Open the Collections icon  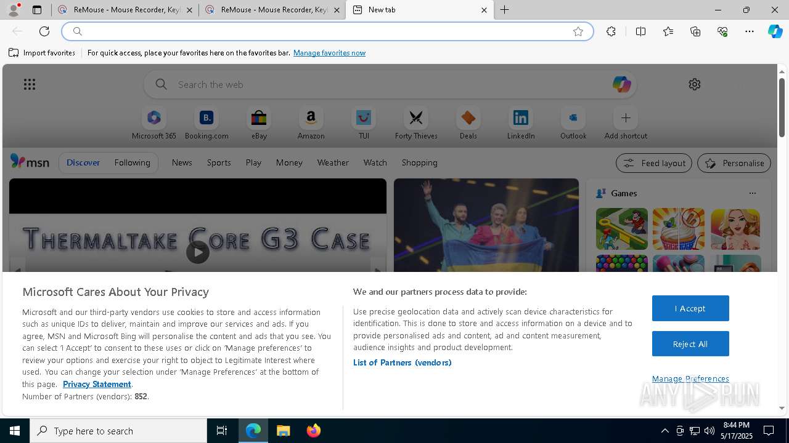[x=695, y=31]
